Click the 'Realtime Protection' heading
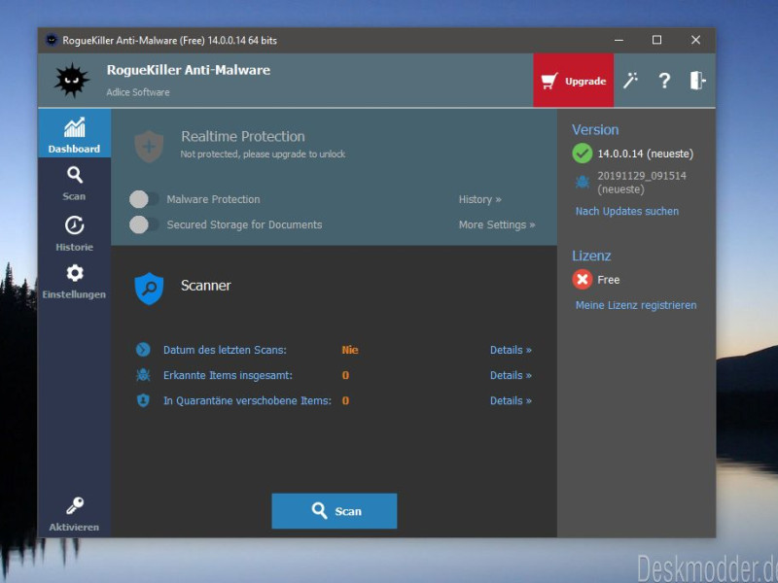 coord(242,136)
